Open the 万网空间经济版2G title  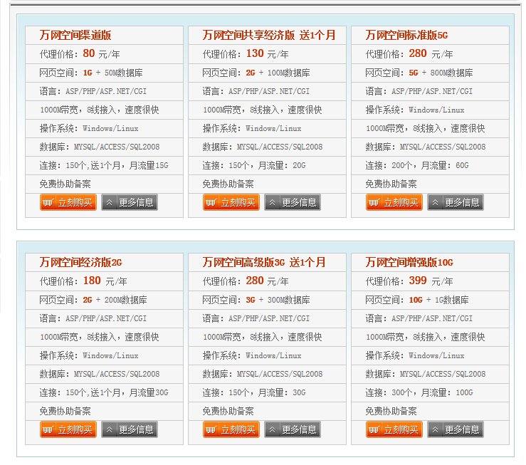pyautogui.click(x=80, y=262)
